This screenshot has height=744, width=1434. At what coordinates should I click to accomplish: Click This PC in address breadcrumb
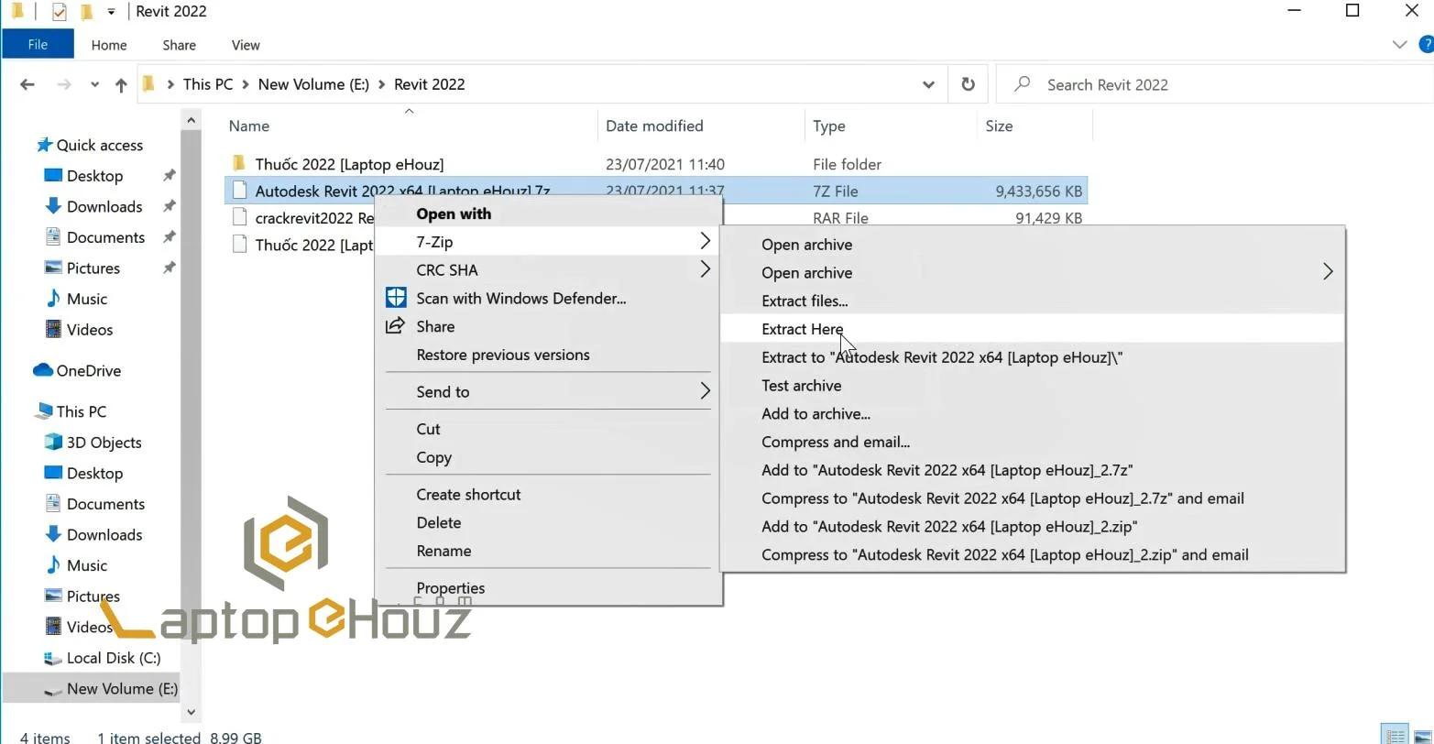[208, 84]
